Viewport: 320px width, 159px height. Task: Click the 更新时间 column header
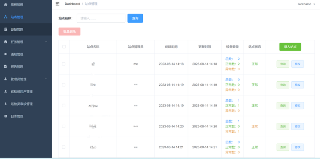pyautogui.click(x=204, y=47)
